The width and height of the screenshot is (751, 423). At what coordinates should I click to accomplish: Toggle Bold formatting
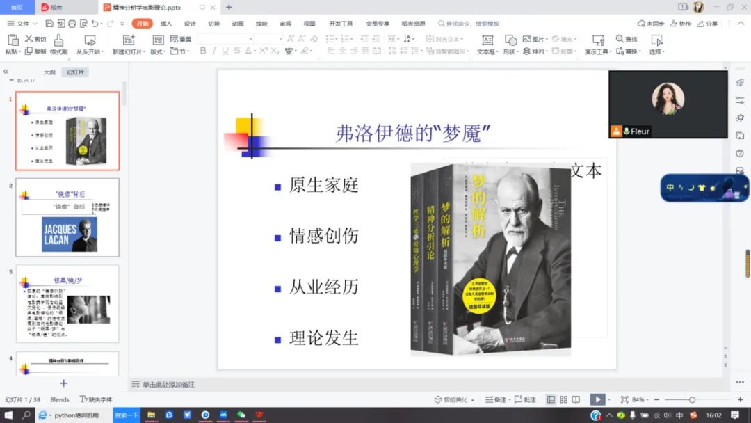[203, 51]
